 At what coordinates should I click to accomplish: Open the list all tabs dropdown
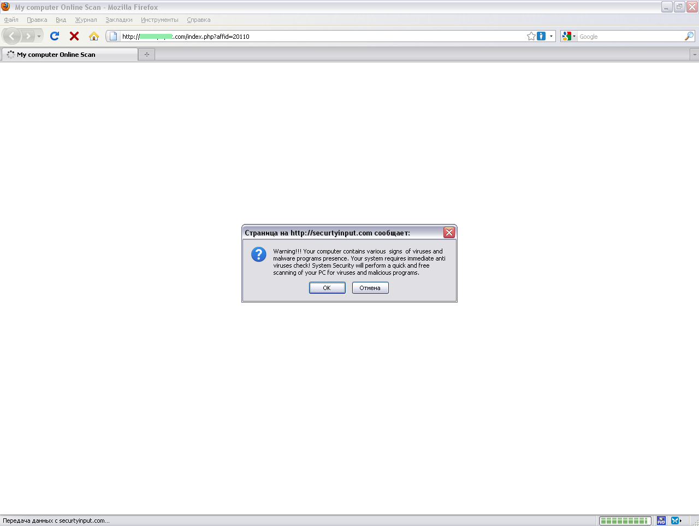click(695, 55)
